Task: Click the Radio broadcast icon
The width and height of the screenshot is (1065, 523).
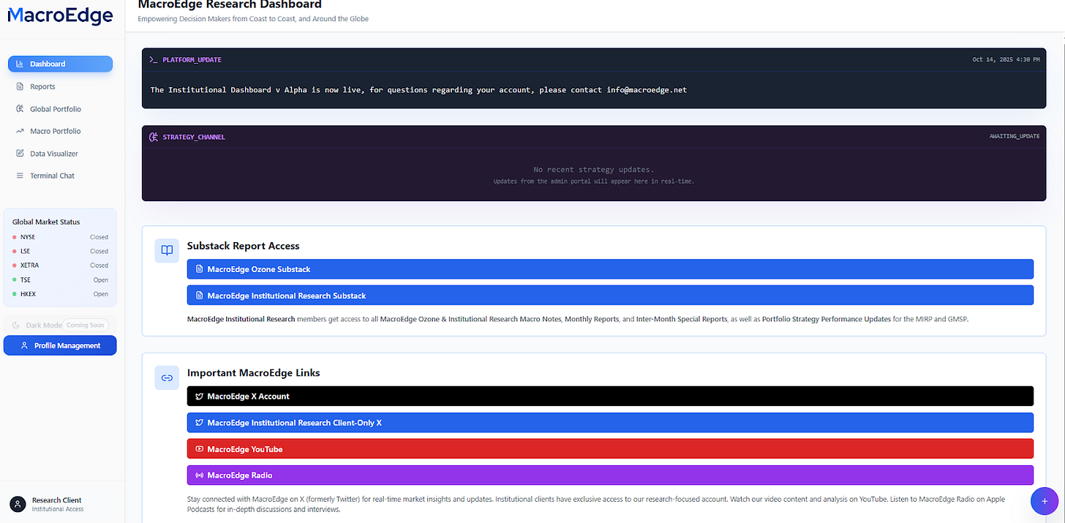Action: 199,475
